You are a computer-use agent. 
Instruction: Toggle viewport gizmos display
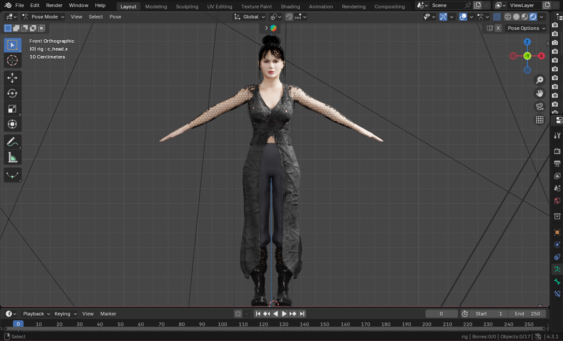pyautogui.click(x=443, y=17)
